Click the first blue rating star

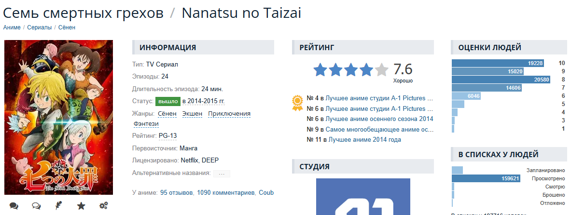(x=320, y=70)
